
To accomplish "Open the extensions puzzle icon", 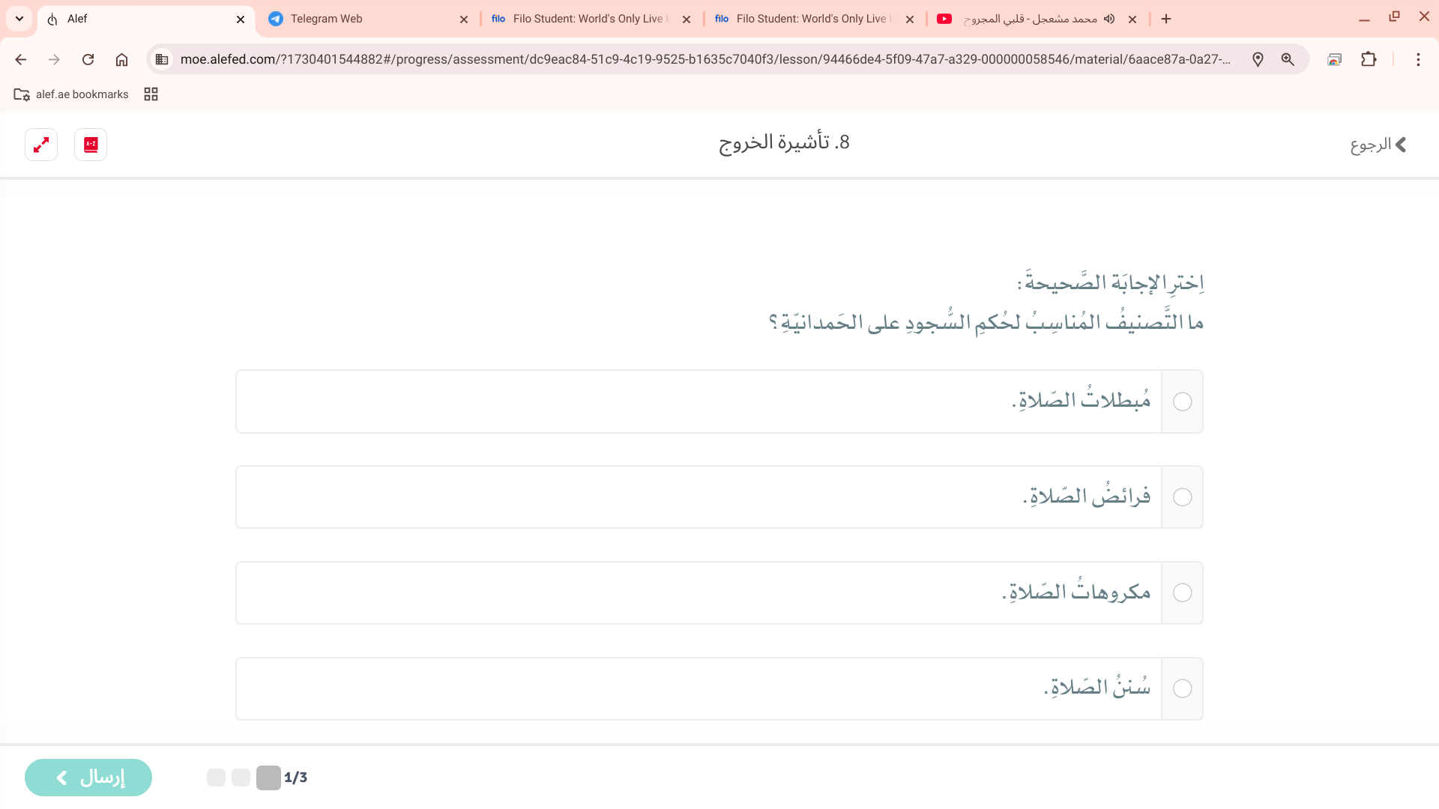I will point(1369,59).
